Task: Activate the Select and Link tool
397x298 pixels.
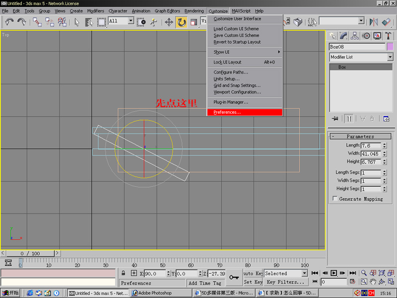Action: point(37,22)
